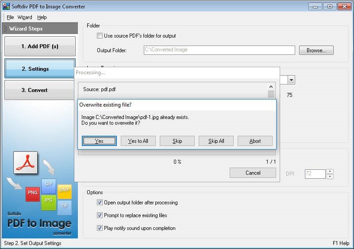This screenshot has width=354, height=249.
Task: Open the Wizard menu
Action: 25,17
